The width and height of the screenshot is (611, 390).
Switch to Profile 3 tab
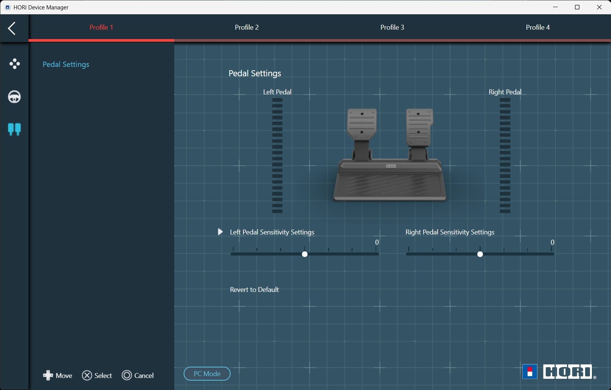392,27
